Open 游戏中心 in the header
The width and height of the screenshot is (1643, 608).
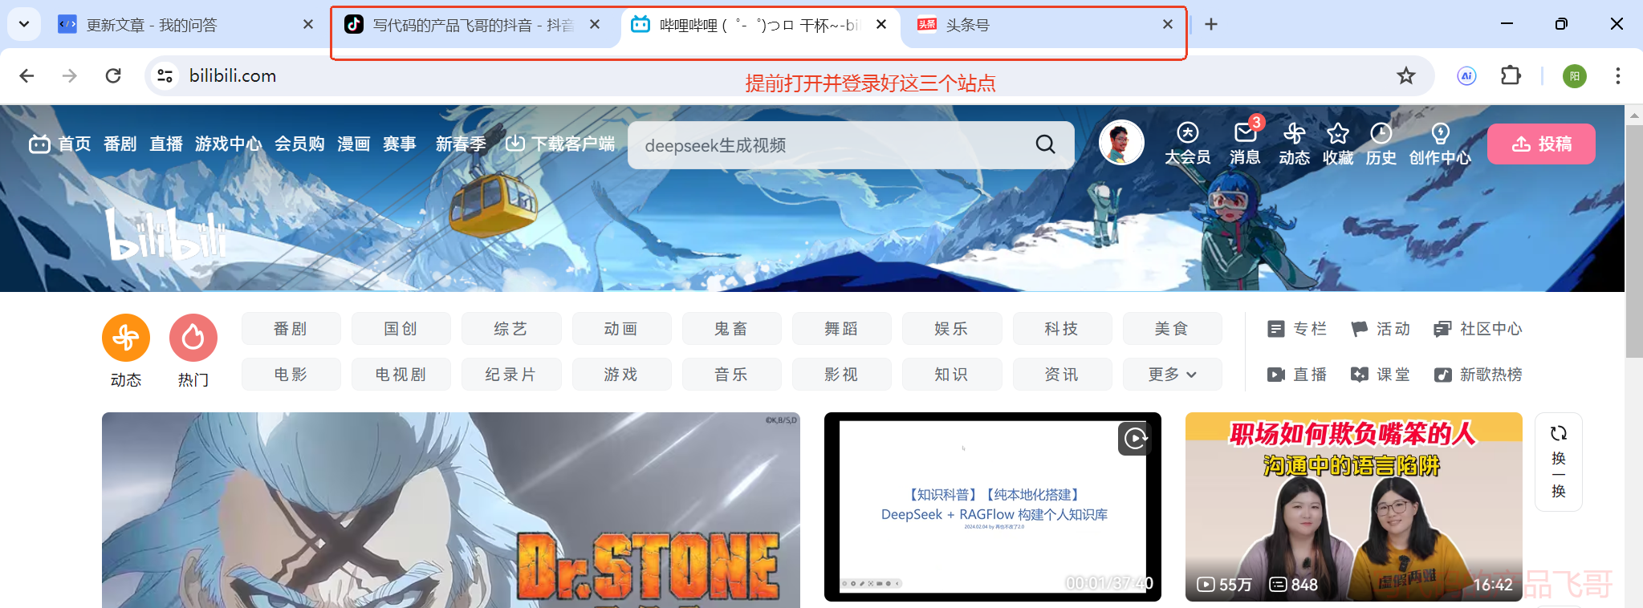pos(228,144)
